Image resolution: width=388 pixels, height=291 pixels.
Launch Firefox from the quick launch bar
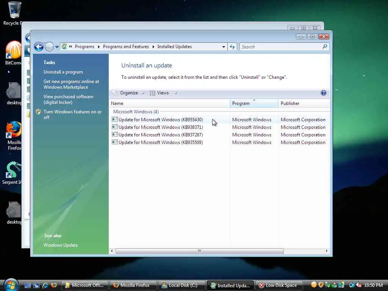[x=54, y=285]
